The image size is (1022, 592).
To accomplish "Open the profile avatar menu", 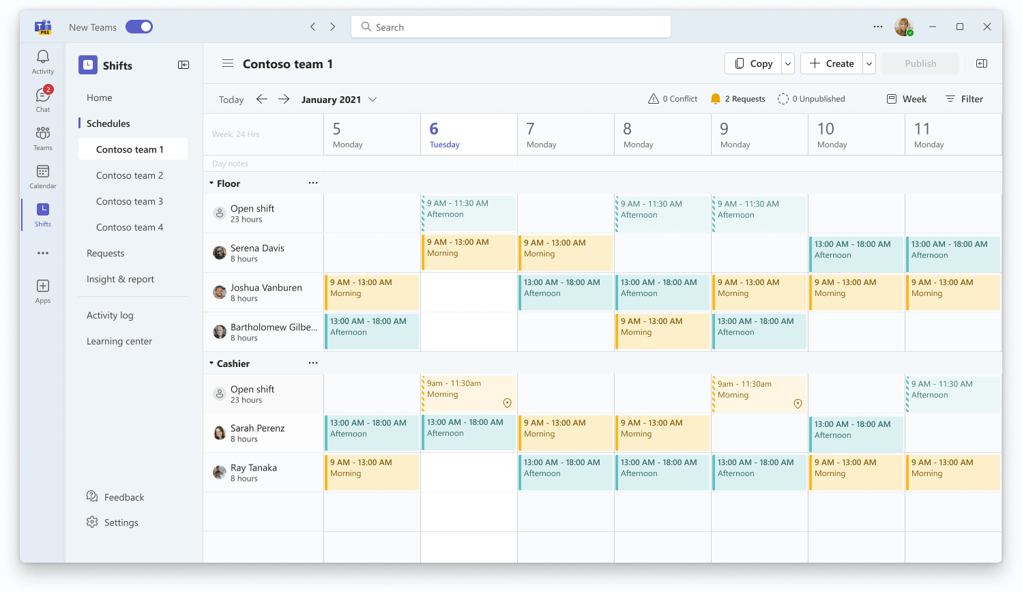I will pos(904,27).
